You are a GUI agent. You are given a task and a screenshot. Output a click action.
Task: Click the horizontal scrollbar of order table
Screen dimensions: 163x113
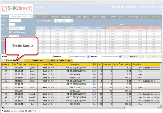tap(64, 107)
